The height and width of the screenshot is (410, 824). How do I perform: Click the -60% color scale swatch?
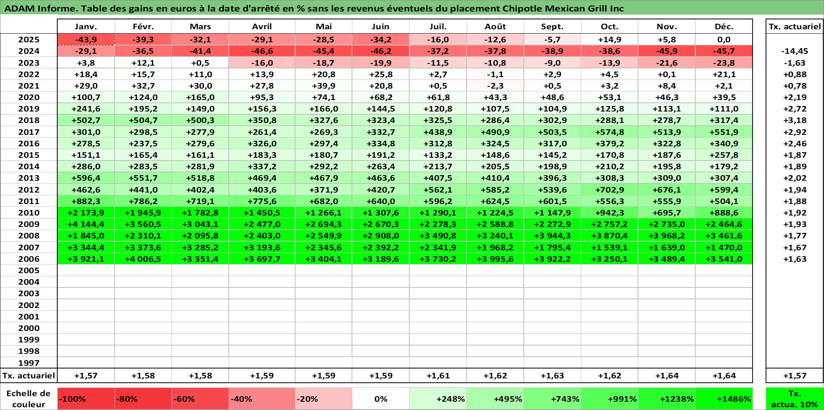200,399
